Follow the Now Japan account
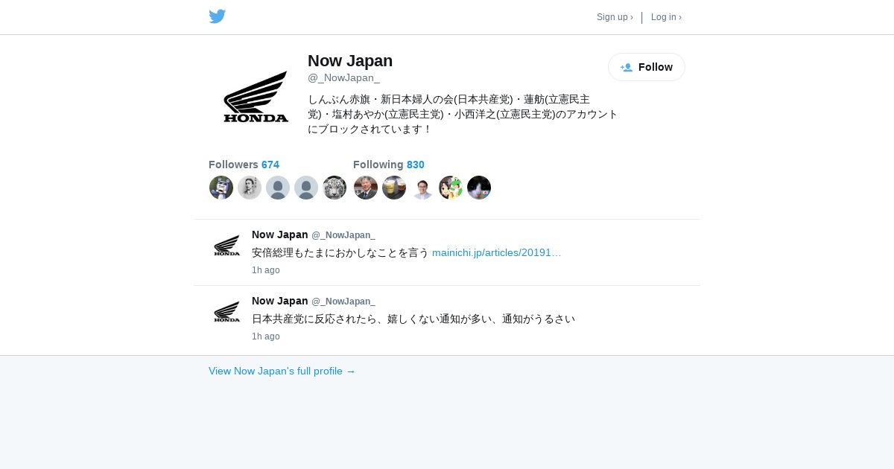Screen dimensions: 894x469 click(x=647, y=67)
